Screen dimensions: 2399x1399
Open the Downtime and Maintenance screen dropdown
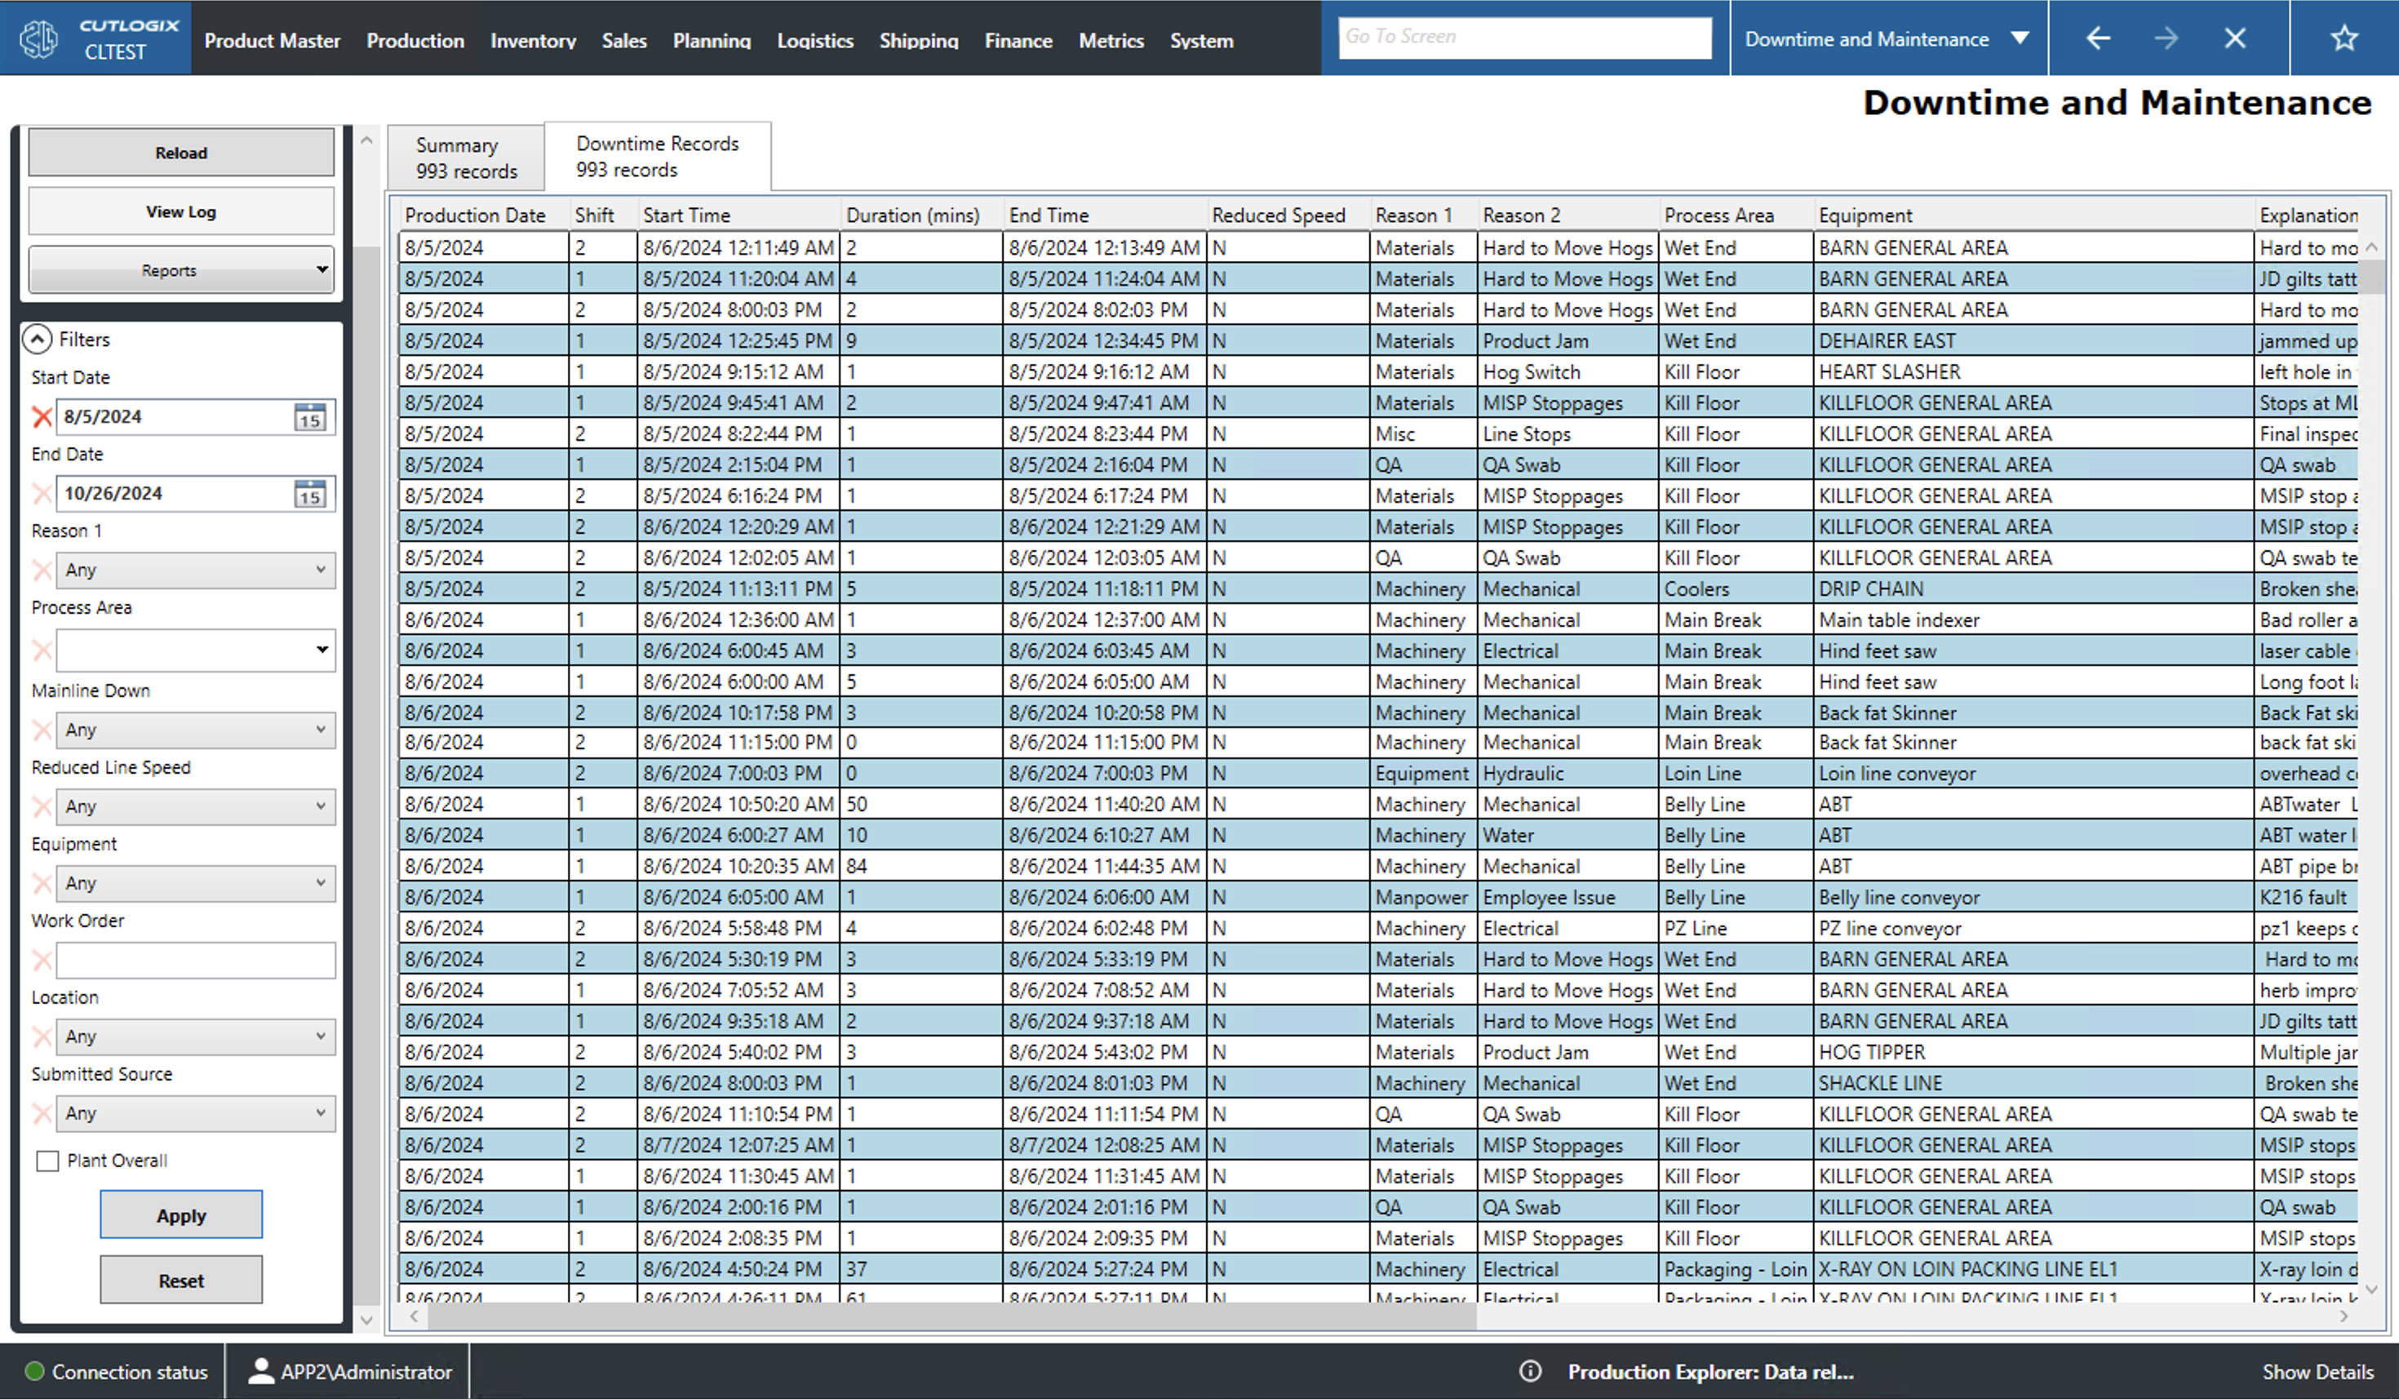pos(2020,39)
